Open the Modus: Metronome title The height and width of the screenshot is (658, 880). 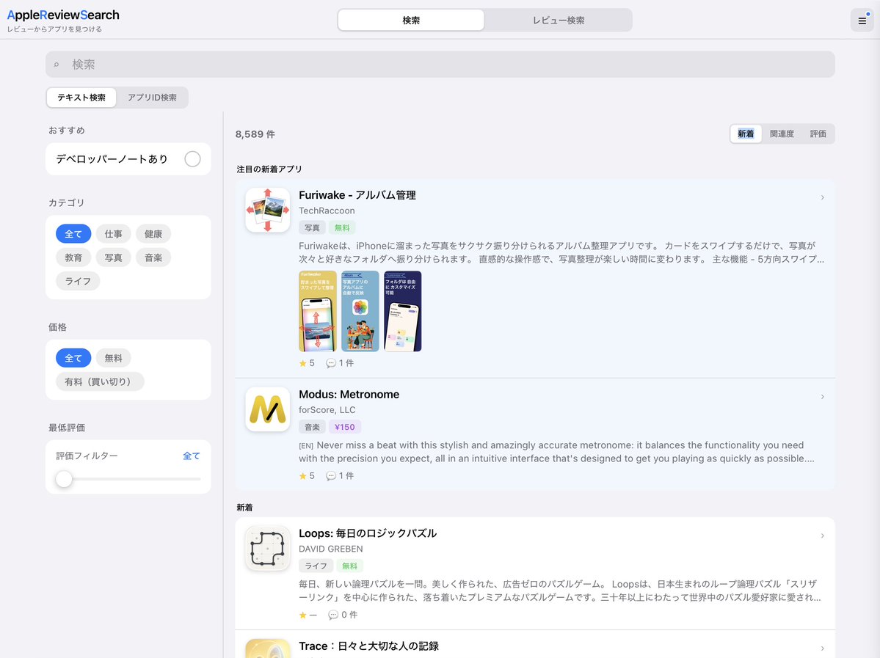point(349,395)
